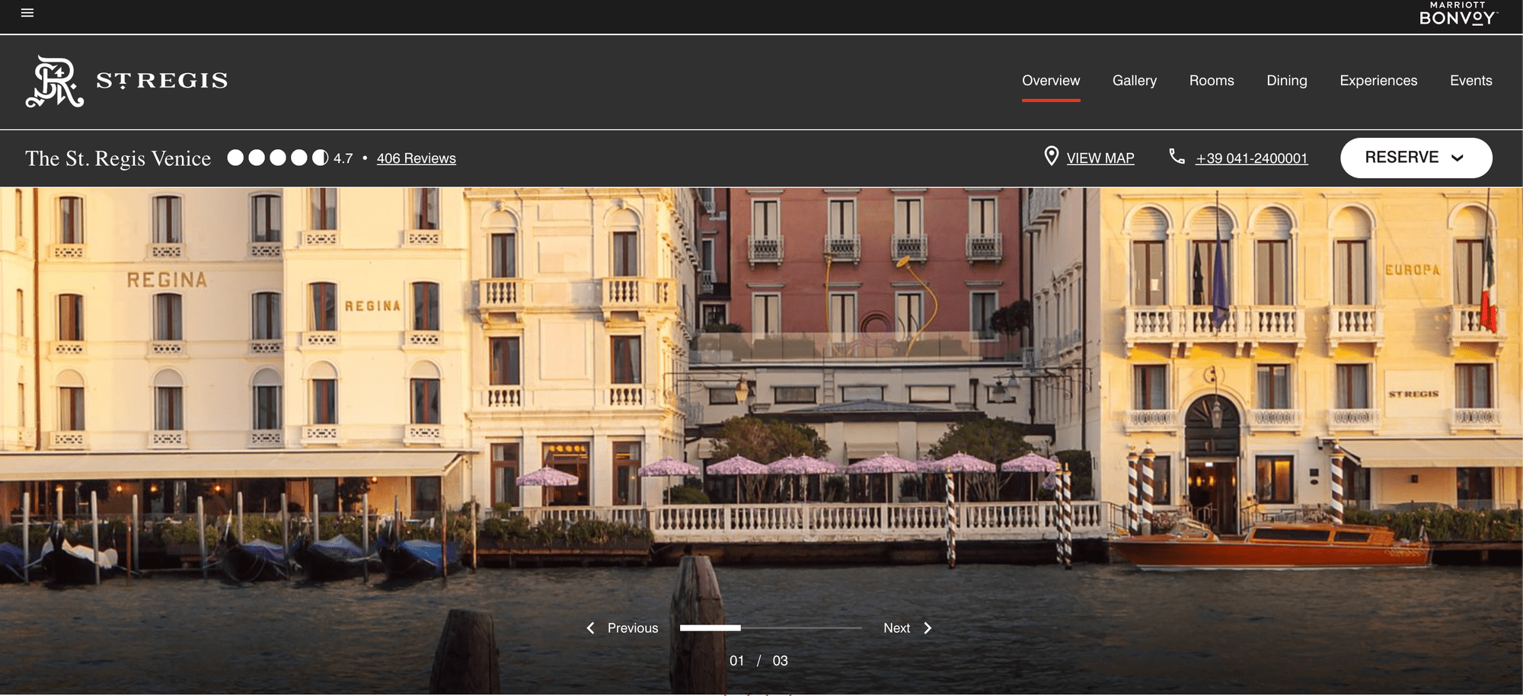Call the hotel phone number link
The width and height of the screenshot is (1523, 696).
(1251, 158)
